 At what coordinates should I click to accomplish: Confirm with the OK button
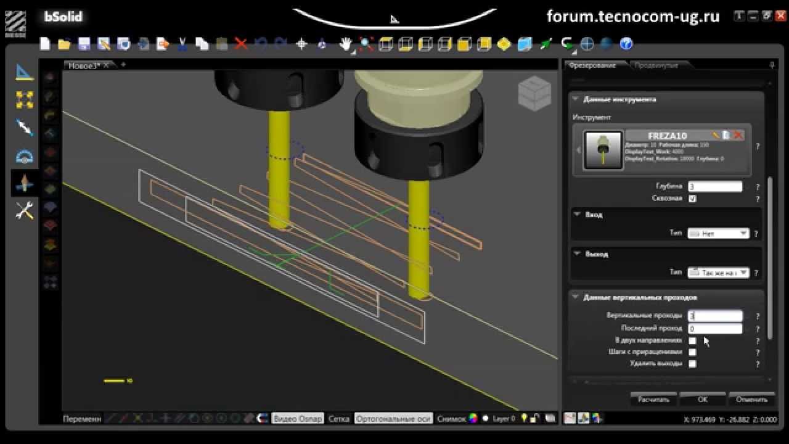[x=703, y=399]
